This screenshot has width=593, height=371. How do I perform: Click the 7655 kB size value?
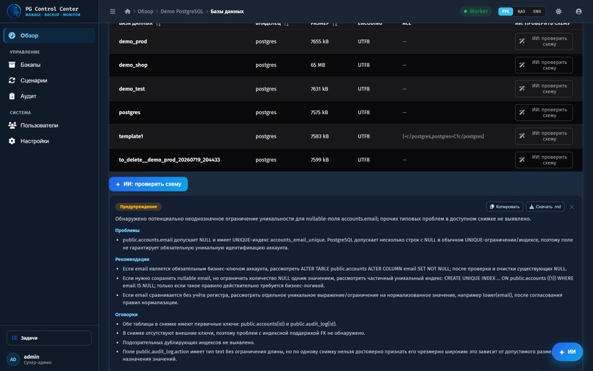pos(319,41)
